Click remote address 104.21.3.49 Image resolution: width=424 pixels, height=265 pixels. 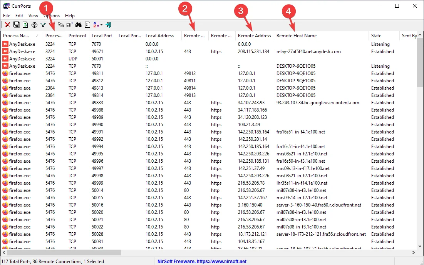click(249, 125)
